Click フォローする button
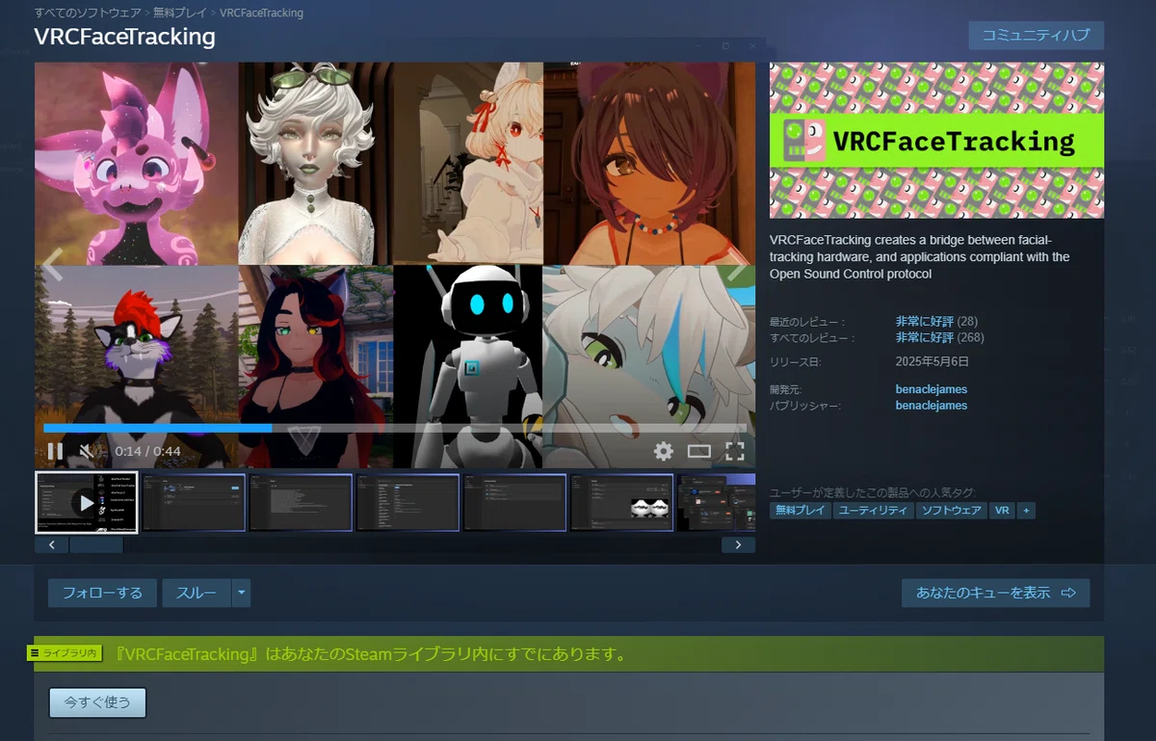The image size is (1156, 741). (102, 593)
